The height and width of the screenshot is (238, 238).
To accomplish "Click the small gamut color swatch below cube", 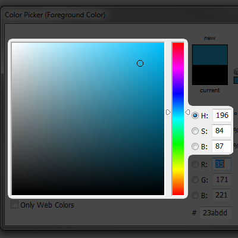I will point(236,80).
